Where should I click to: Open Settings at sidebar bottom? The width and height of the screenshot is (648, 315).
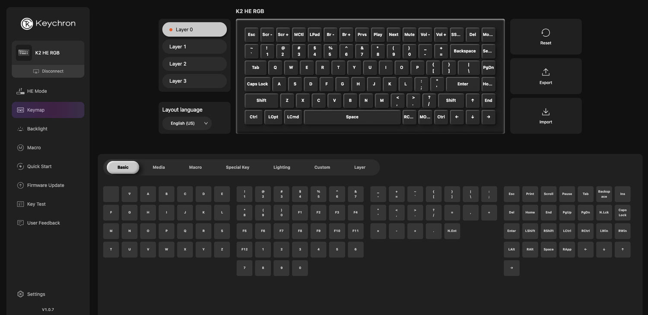tap(36, 294)
